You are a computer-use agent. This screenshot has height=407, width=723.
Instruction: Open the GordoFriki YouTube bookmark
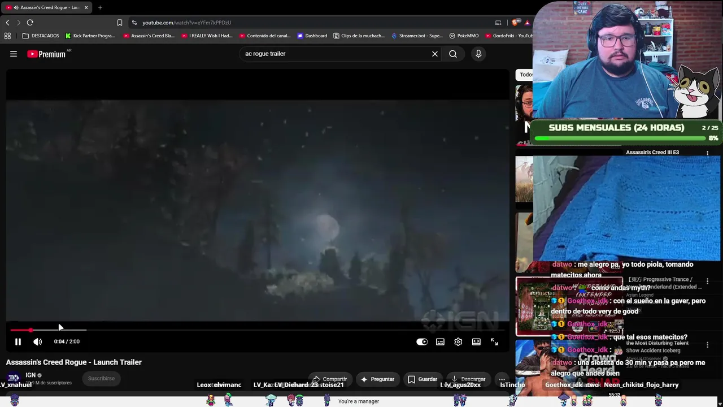click(x=508, y=36)
